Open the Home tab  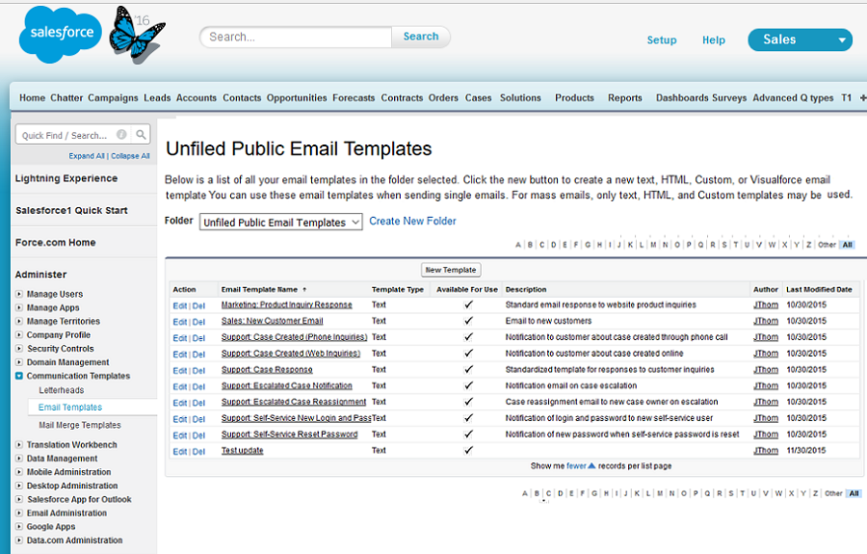pos(32,98)
